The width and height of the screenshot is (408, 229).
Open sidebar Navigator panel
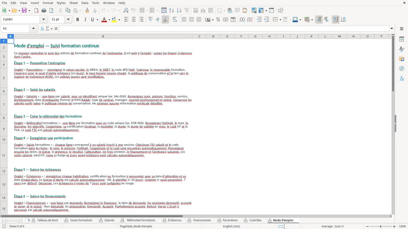402,69
